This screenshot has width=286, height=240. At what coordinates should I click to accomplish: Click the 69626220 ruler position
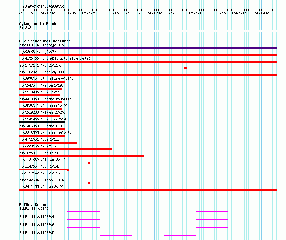(25, 13)
